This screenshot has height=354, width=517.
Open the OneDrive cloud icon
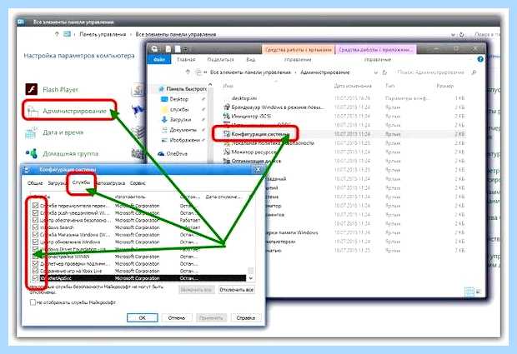click(x=161, y=154)
